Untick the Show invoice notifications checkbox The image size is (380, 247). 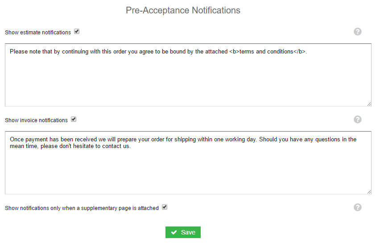[74, 119]
